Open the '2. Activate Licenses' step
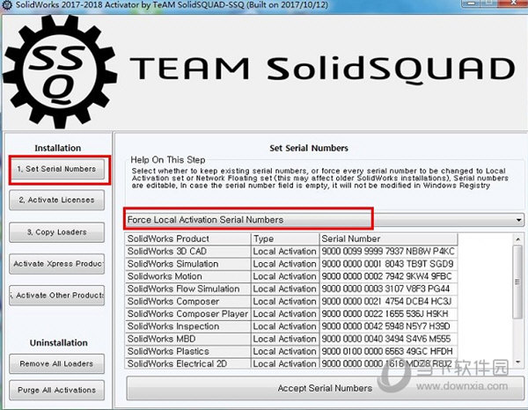Screen dimensions: 528x410 click(x=56, y=200)
